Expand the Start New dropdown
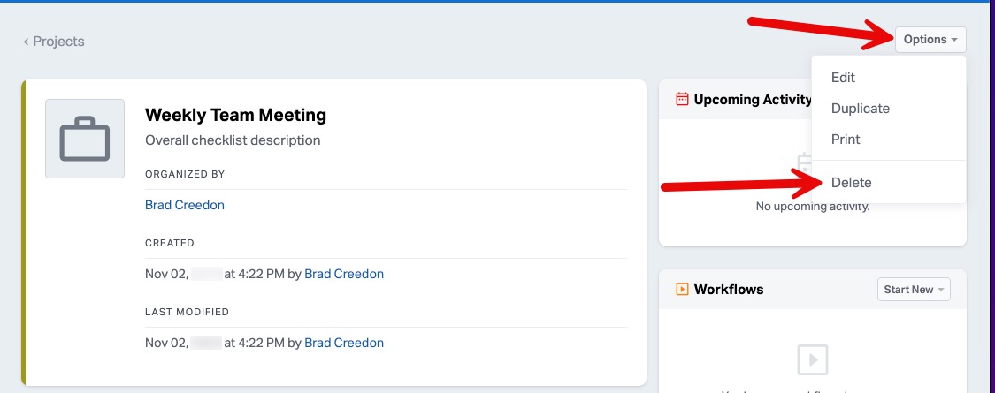Image resolution: width=995 pixels, height=393 pixels. click(x=914, y=290)
